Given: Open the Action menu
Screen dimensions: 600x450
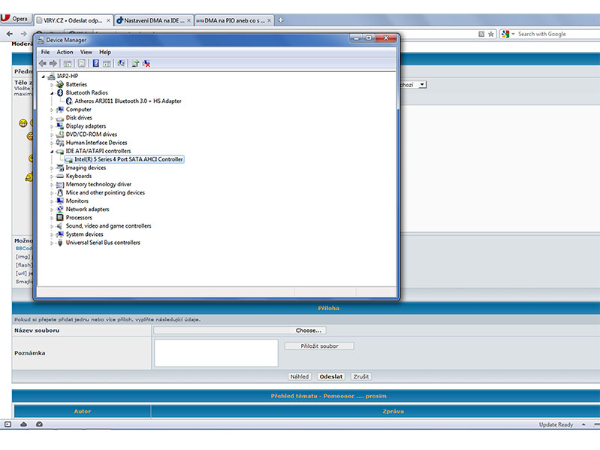Looking at the screenshot, I should (x=65, y=52).
